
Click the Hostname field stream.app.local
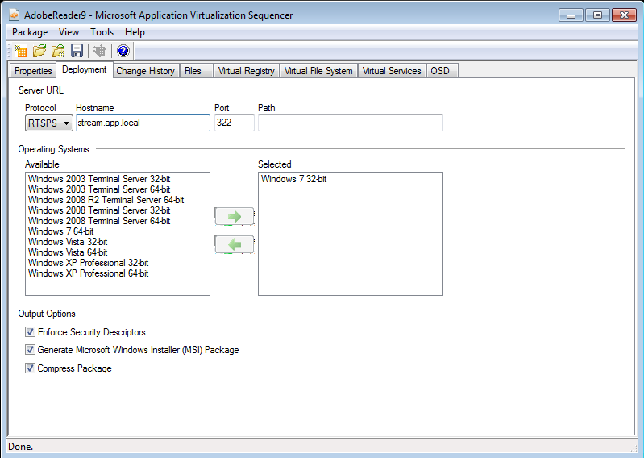143,123
